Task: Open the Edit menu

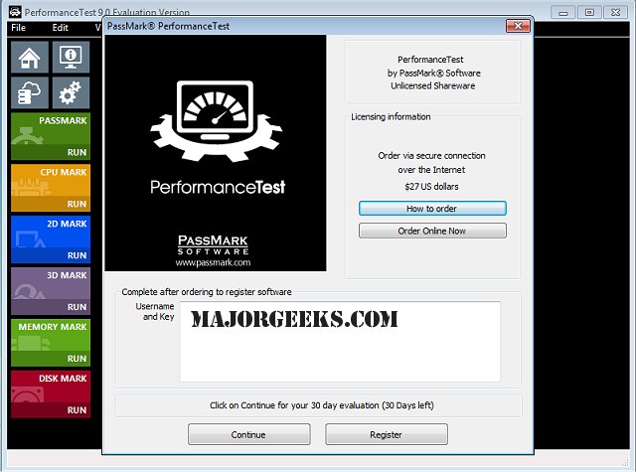Action: [60, 28]
